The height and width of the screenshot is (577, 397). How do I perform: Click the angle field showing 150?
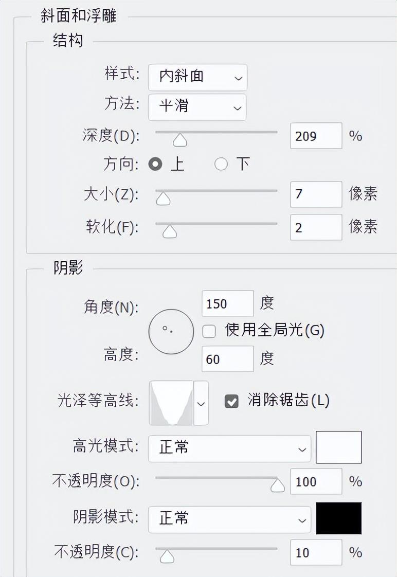pos(227,303)
